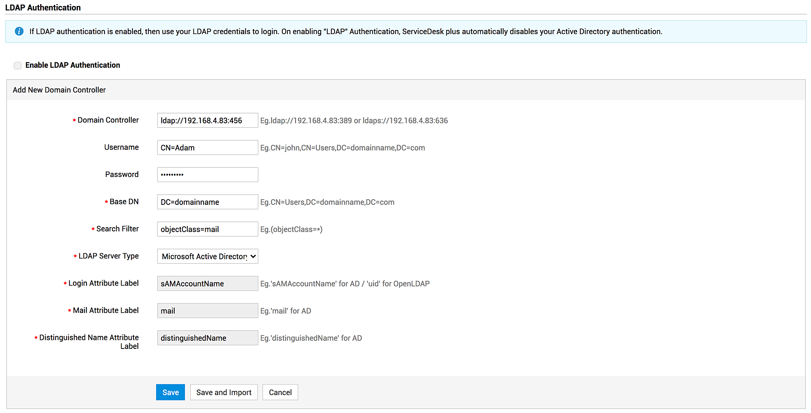
Task: Click the LDAP Authentication heading
Action: 43,7
